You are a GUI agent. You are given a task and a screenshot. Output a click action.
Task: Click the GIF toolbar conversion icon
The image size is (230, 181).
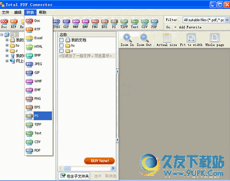[66, 23]
